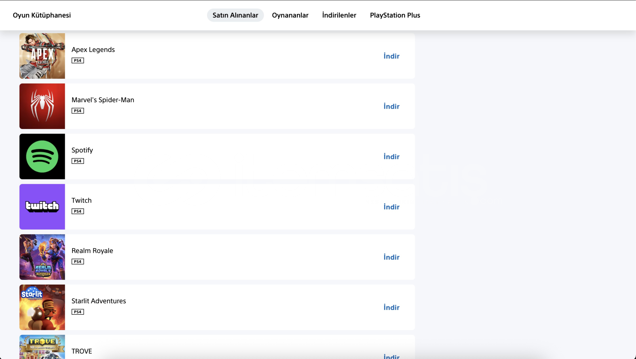Viewport: 636px width, 359px height.
Task: Open the Realm Royale cover art
Action: (x=42, y=257)
